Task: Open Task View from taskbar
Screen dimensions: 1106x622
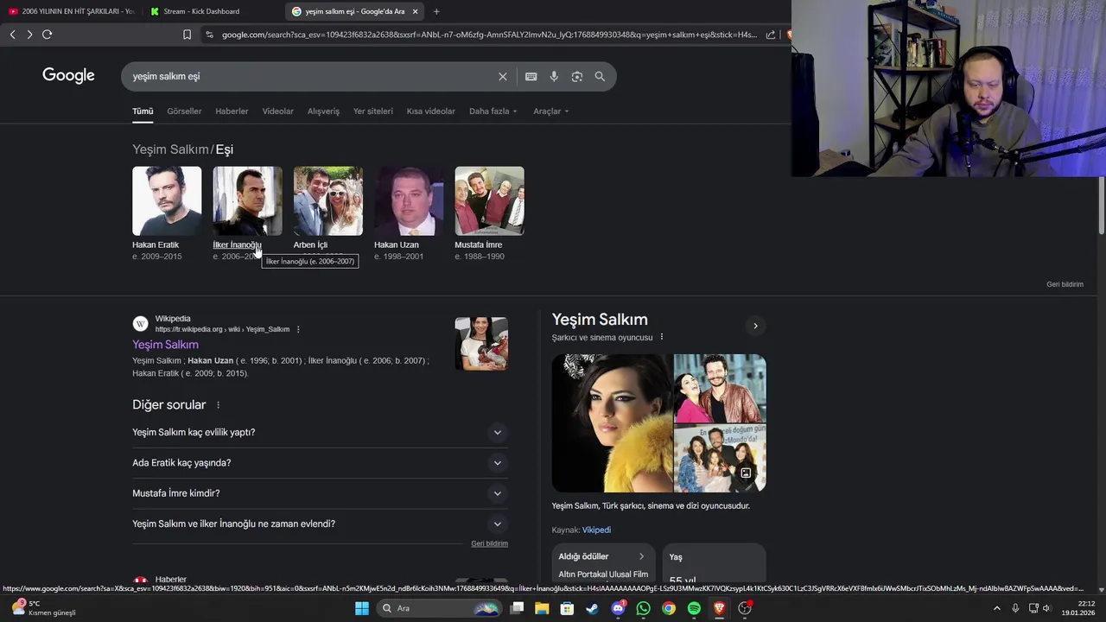Action: (517, 608)
